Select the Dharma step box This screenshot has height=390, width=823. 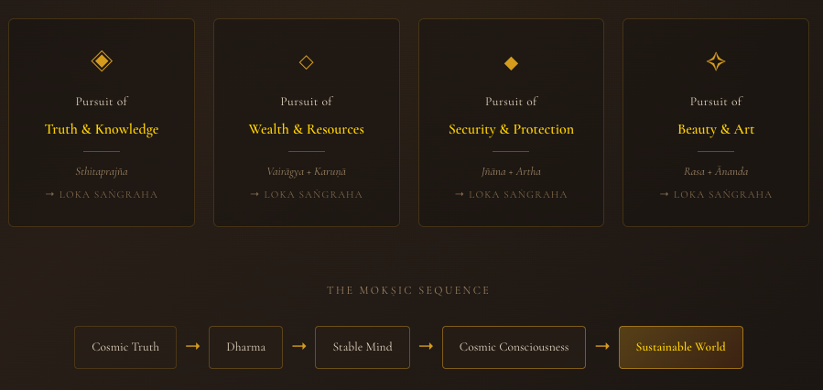(x=245, y=347)
